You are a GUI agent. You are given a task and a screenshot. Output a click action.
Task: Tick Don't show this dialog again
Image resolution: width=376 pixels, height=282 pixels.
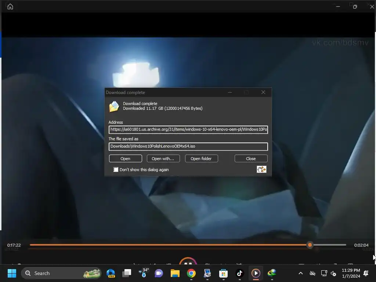116,170
